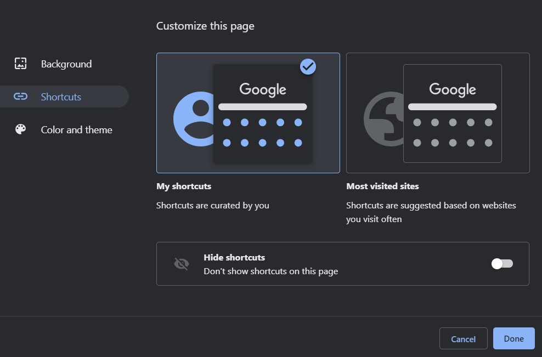Click the "Most visited sites" label text
Screen dimensions: 542x357
pos(382,186)
